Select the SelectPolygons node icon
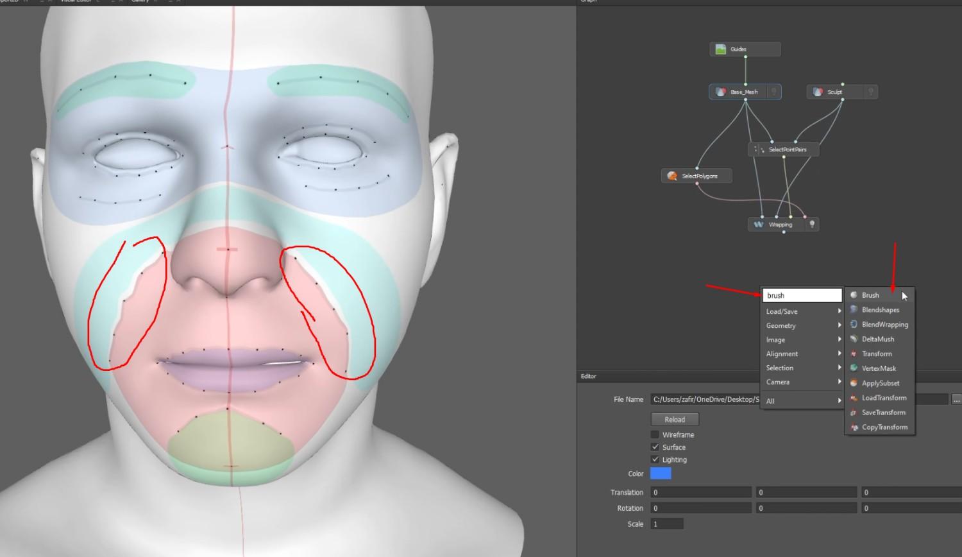The width and height of the screenshot is (962, 557). [x=672, y=176]
